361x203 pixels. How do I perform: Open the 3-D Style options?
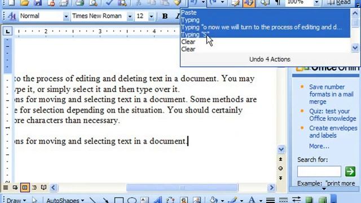tap(322, 200)
